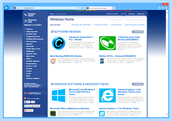Click the Program Finder magnifier icon
Image resolution: width=172 pixels, height=121 pixels.
tap(26, 15)
